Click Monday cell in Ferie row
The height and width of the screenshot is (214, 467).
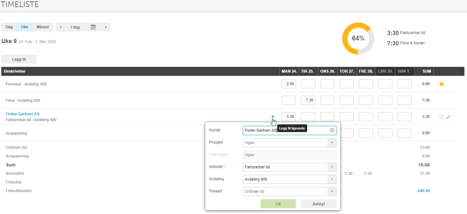[x=289, y=100]
